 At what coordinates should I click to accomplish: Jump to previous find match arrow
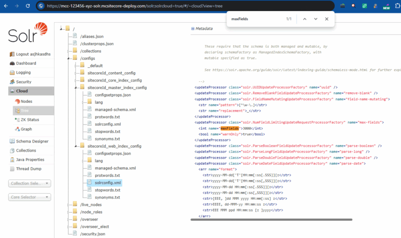pyautogui.click(x=304, y=19)
